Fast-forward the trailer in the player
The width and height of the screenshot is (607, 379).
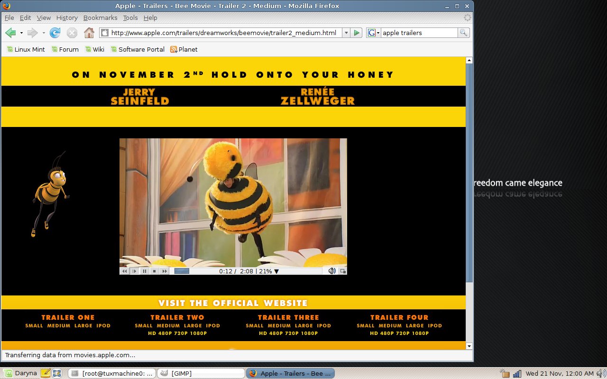tap(164, 271)
